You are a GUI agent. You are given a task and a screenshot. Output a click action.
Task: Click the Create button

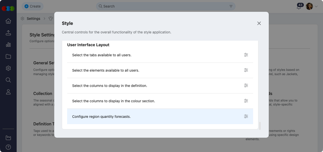tap(33, 6)
